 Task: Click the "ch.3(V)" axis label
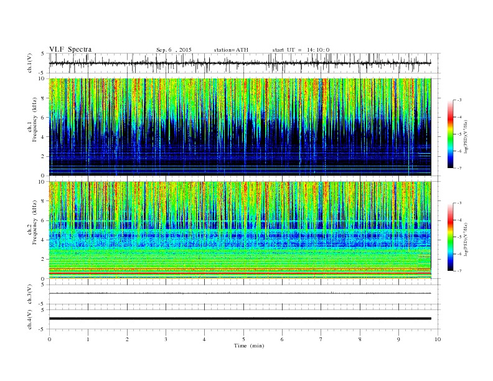coord(30,294)
